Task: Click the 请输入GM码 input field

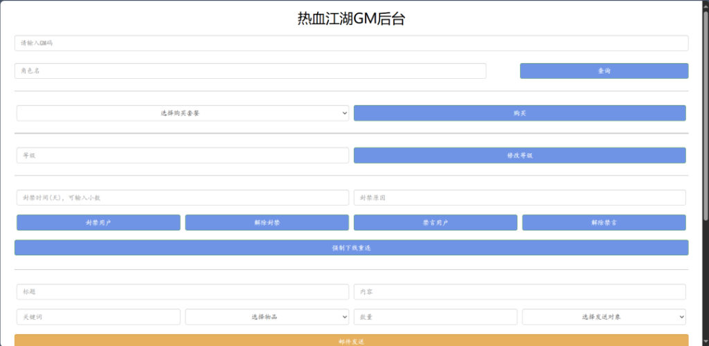Action: click(351, 43)
